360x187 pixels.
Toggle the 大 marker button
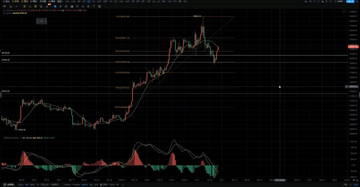[30, 6]
